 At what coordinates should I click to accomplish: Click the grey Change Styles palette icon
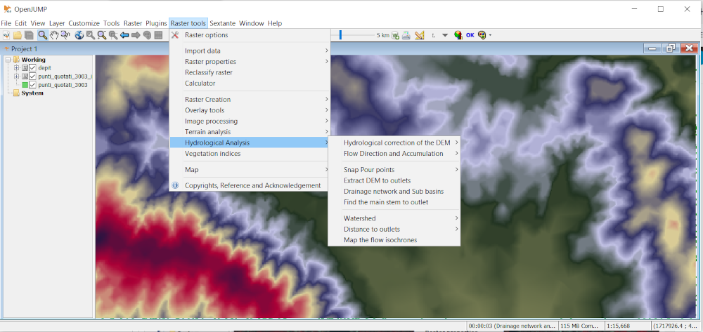(x=147, y=35)
